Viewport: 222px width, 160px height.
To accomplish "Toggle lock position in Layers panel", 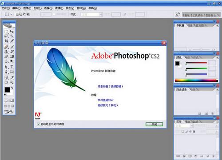I will pyautogui.click(x=190, y=131).
